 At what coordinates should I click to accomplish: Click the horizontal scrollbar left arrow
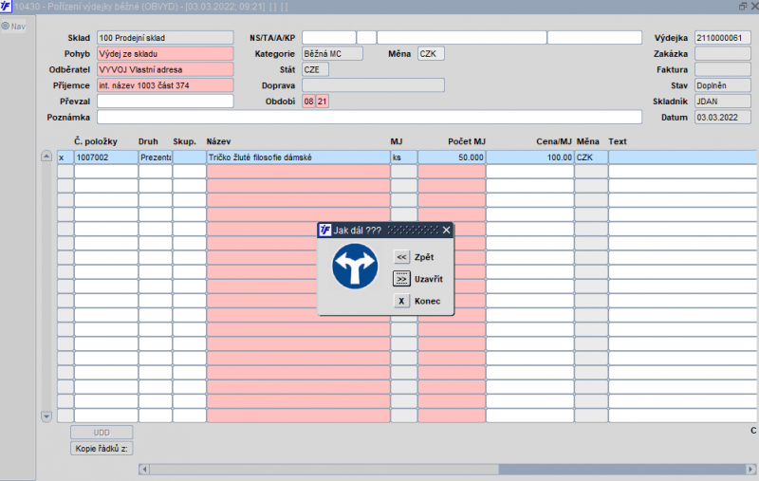tap(144, 469)
